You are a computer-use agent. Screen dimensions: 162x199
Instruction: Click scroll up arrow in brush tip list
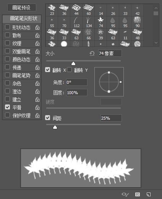pyautogui.click(x=156, y=8)
